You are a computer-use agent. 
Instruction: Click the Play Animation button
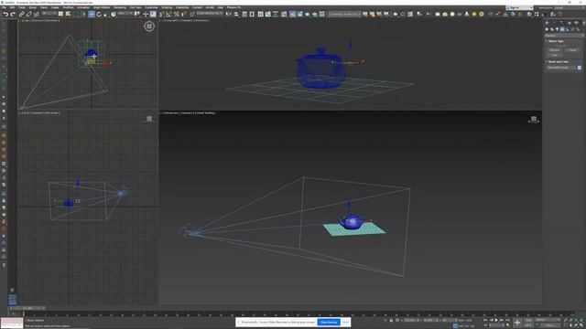[496, 320]
